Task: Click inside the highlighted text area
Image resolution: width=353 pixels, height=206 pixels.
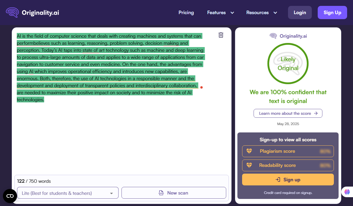Action: click(111, 68)
